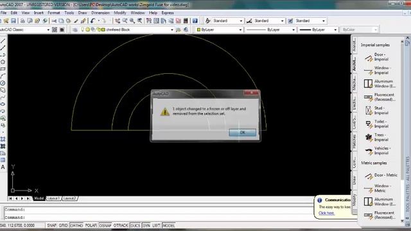
Task: Click the 'Click here' link in Communication balloon
Action: 327,213
